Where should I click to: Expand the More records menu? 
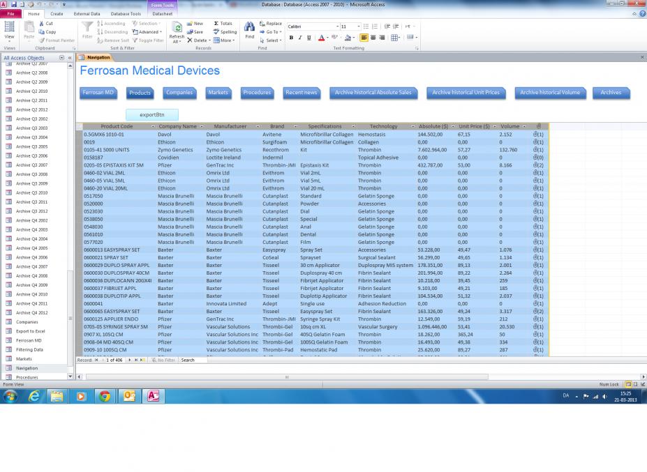tap(224, 40)
